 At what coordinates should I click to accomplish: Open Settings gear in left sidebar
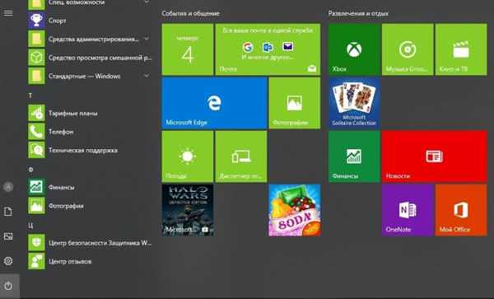(x=8, y=261)
